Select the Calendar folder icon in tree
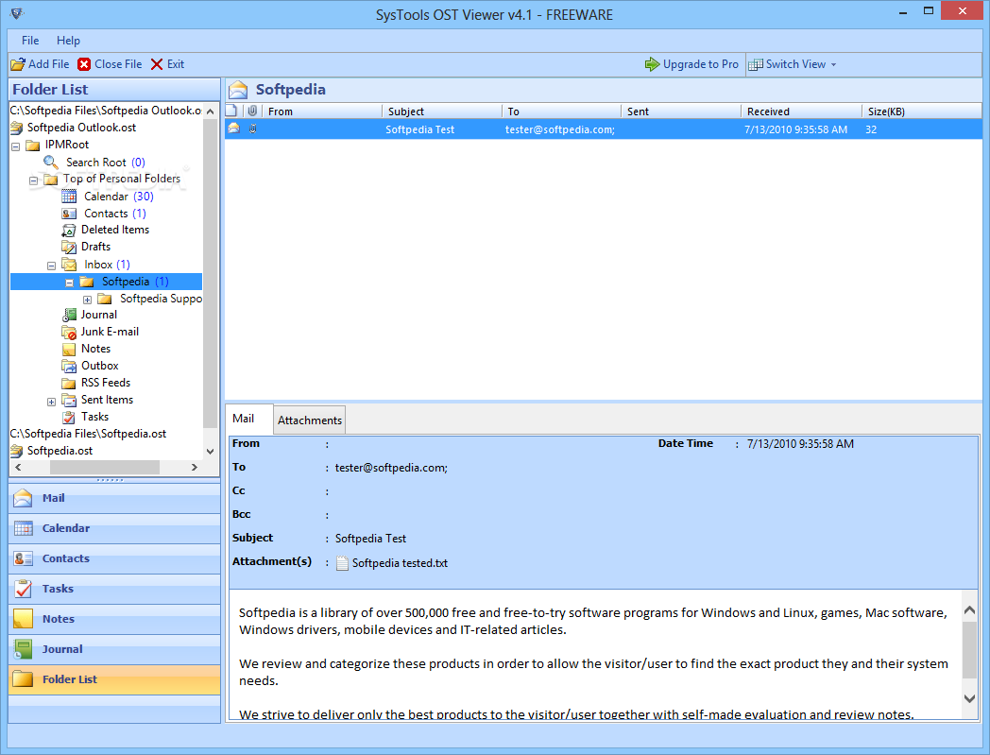 point(69,197)
